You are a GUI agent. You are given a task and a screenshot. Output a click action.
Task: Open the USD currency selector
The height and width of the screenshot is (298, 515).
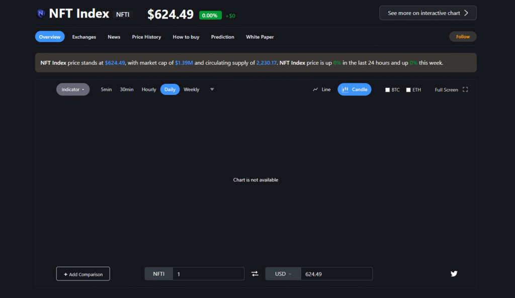[283, 274]
